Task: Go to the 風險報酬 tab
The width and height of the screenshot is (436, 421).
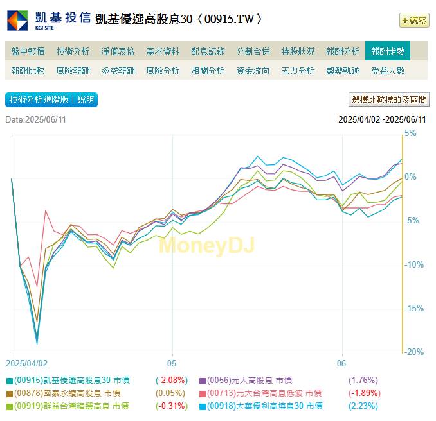Action: click(73, 71)
